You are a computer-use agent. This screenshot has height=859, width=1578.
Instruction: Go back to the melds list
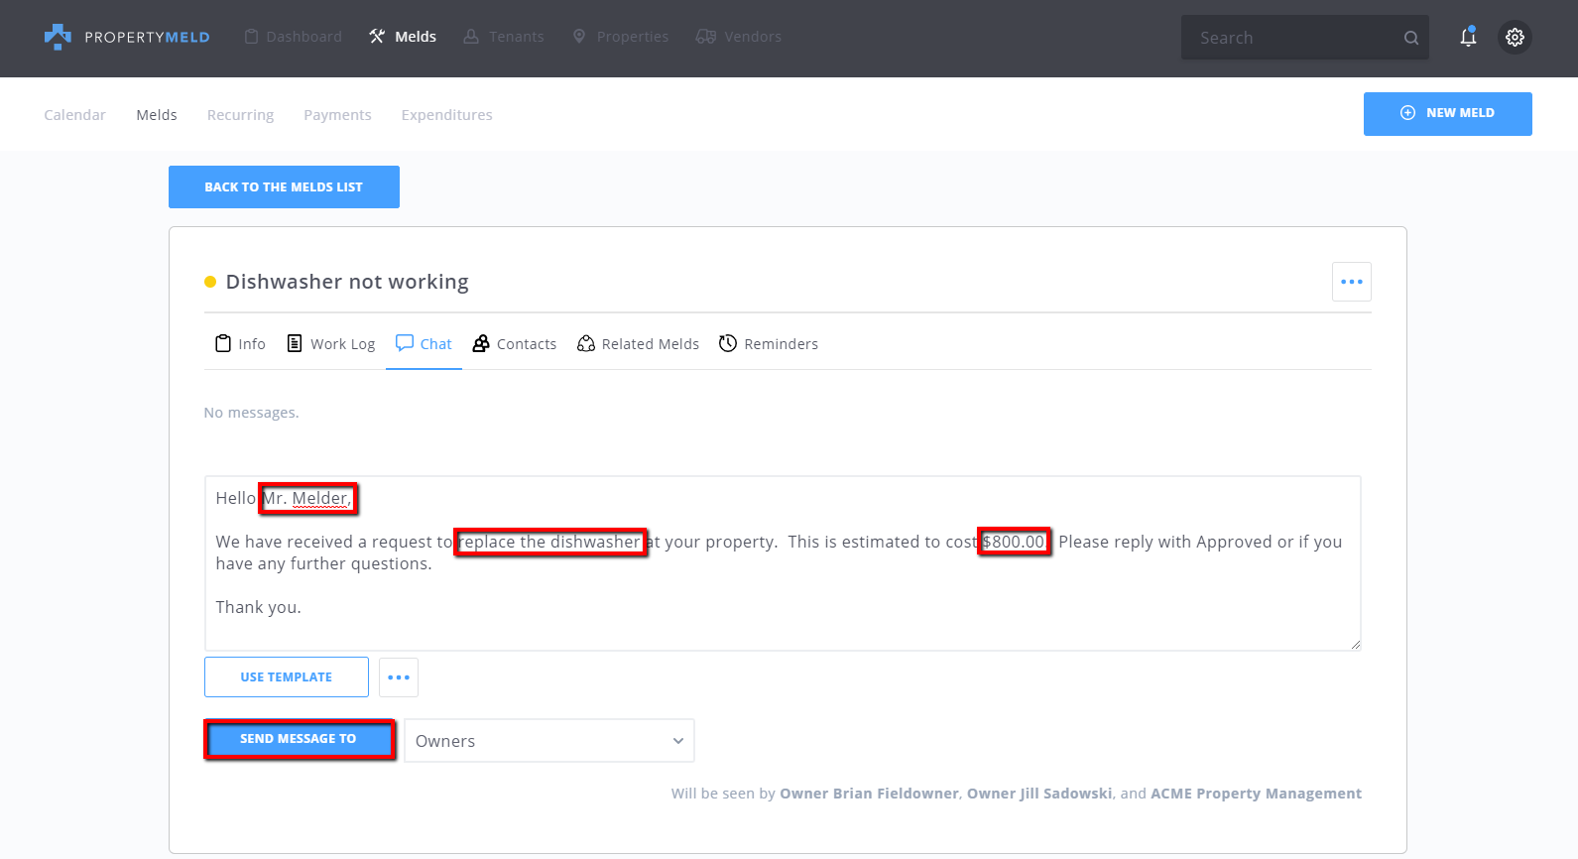tap(284, 186)
